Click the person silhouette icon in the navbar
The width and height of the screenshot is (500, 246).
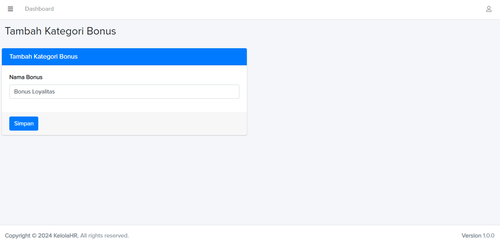tap(489, 9)
